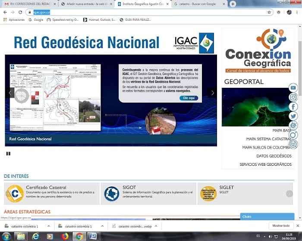
Task: Open the Windows Start button
Action: 6,236
